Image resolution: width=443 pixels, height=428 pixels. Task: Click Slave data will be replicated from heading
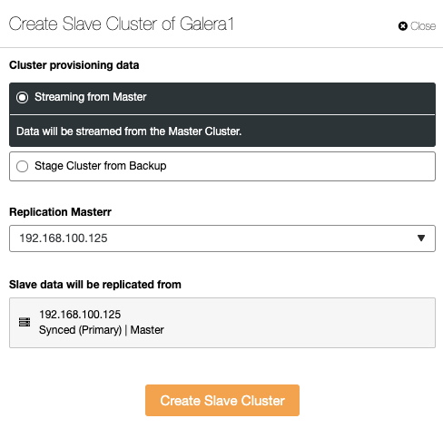95,285
